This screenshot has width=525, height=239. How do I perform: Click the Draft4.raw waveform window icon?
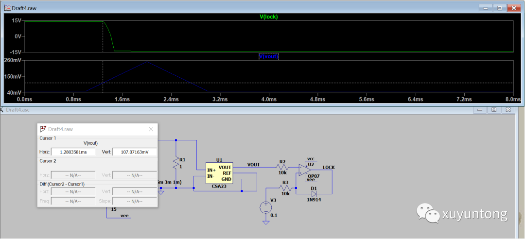(7, 8)
